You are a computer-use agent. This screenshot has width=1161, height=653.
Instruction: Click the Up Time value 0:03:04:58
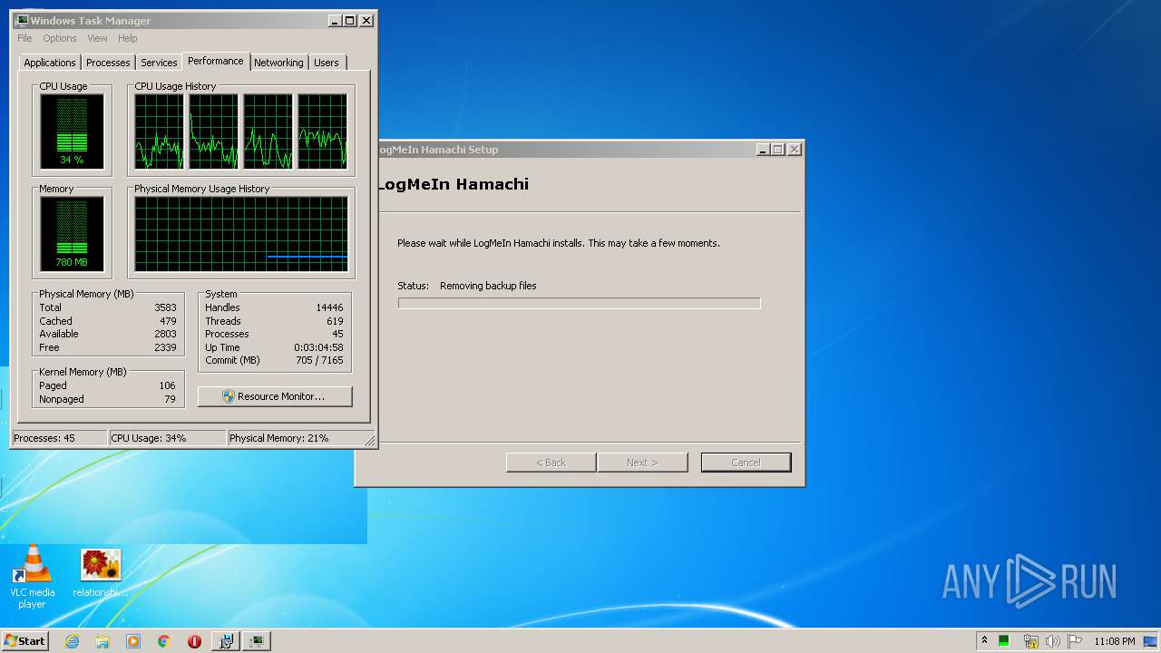coord(318,347)
